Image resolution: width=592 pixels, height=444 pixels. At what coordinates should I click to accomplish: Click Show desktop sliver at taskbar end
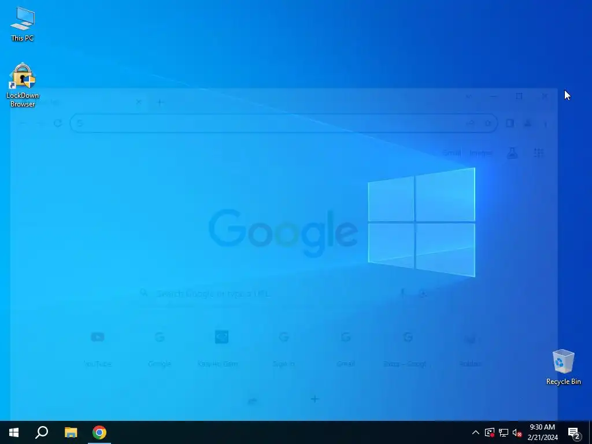click(590, 432)
